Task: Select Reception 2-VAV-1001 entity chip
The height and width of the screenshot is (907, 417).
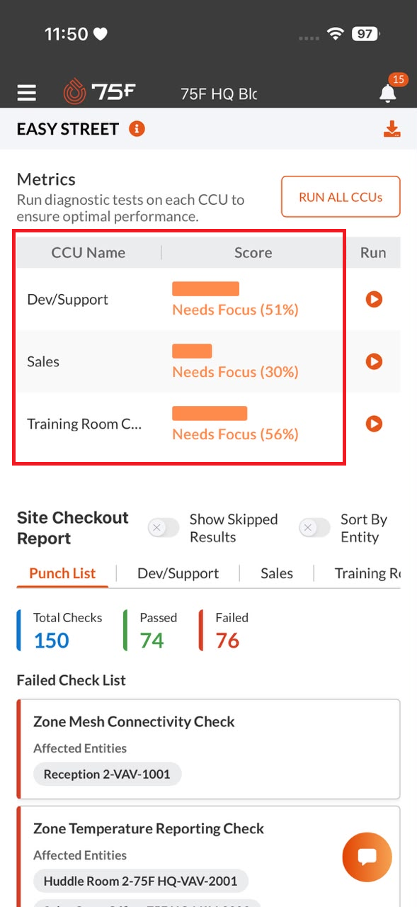Action: 107,774
